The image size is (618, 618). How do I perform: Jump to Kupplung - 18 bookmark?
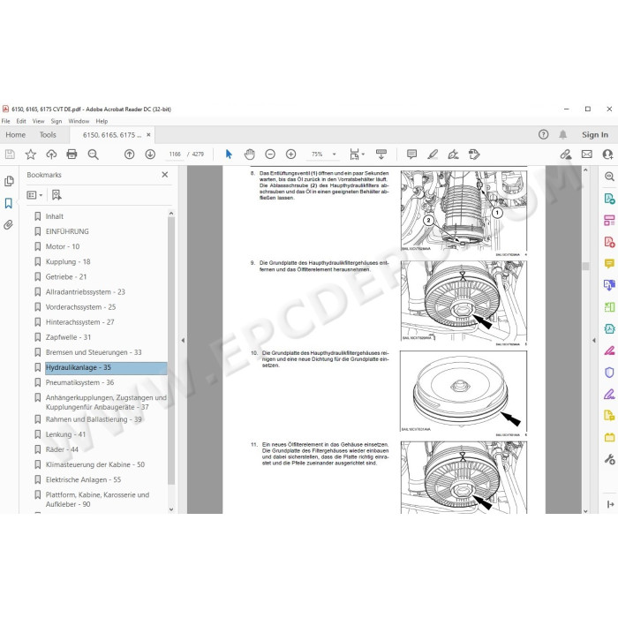(x=68, y=261)
